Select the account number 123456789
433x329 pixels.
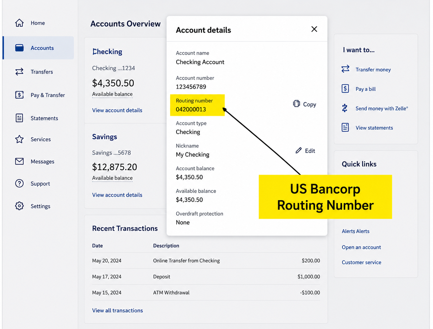click(191, 87)
